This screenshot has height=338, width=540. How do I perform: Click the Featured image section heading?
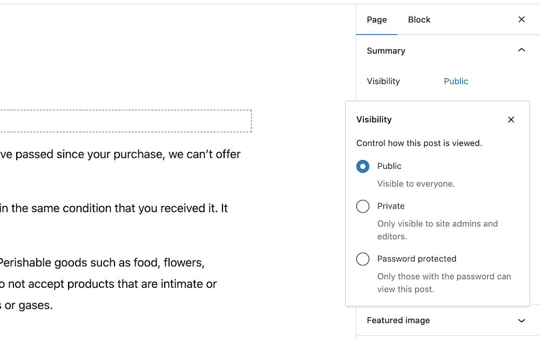[x=398, y=320]
